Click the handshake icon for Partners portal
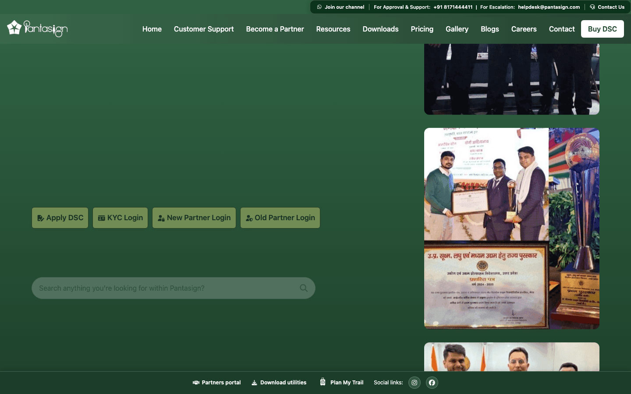 pos(196,383)
